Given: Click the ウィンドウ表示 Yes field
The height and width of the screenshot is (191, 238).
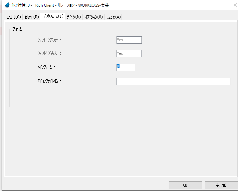Looking at the screenshot, I should click(129, 40).
